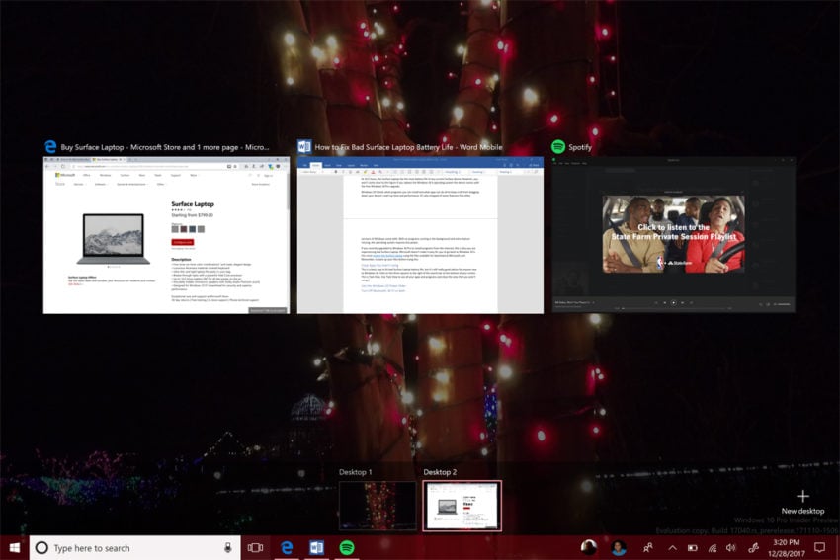Open first pinned contact on taskbar
The width and height of the screenshot is (840, 560).
point(589,547)
